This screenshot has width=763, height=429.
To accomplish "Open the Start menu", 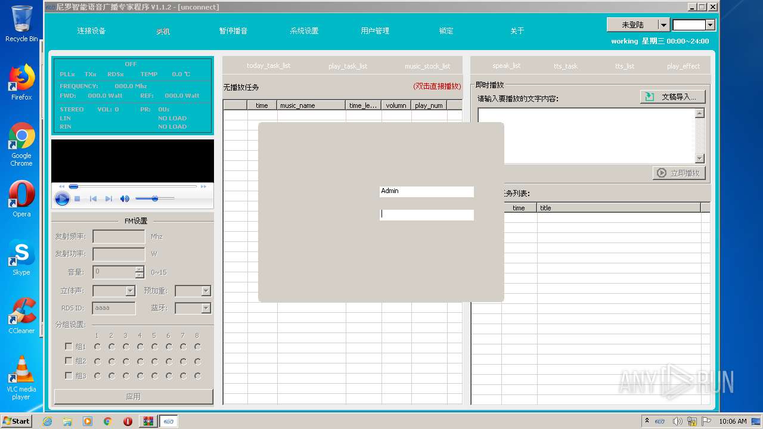I will coord(17,421).
